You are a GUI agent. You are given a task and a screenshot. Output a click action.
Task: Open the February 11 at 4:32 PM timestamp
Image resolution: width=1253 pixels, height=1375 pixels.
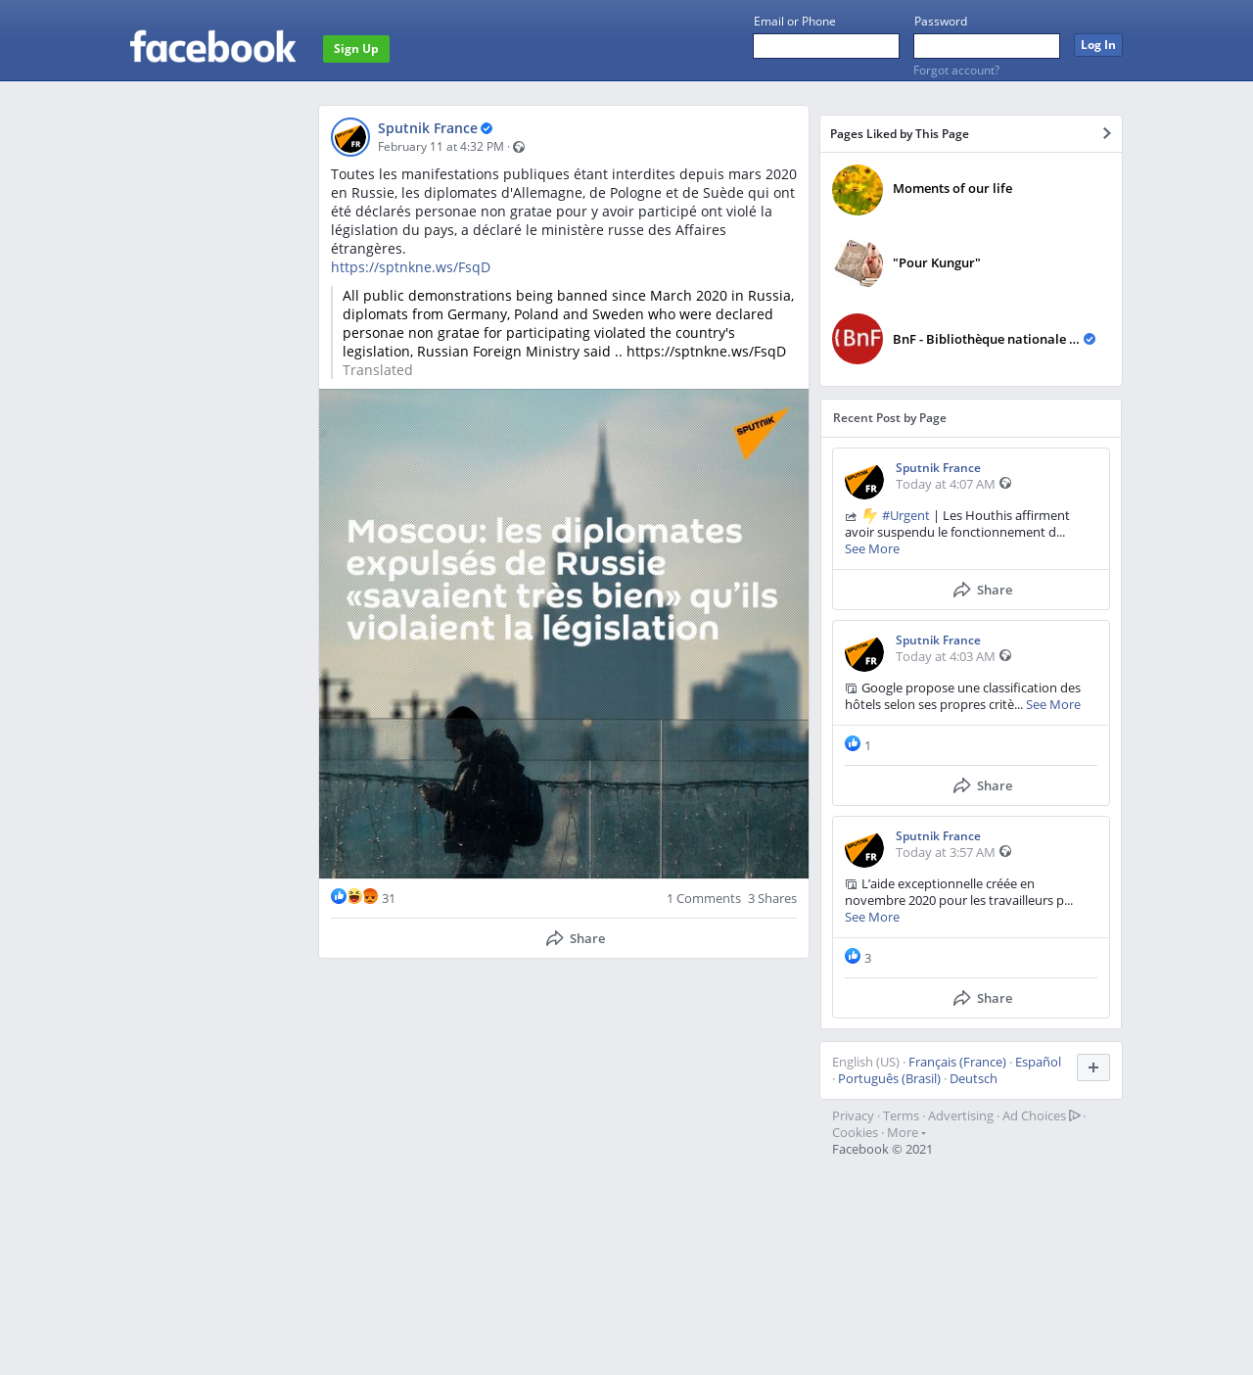(x=441, y=147)
